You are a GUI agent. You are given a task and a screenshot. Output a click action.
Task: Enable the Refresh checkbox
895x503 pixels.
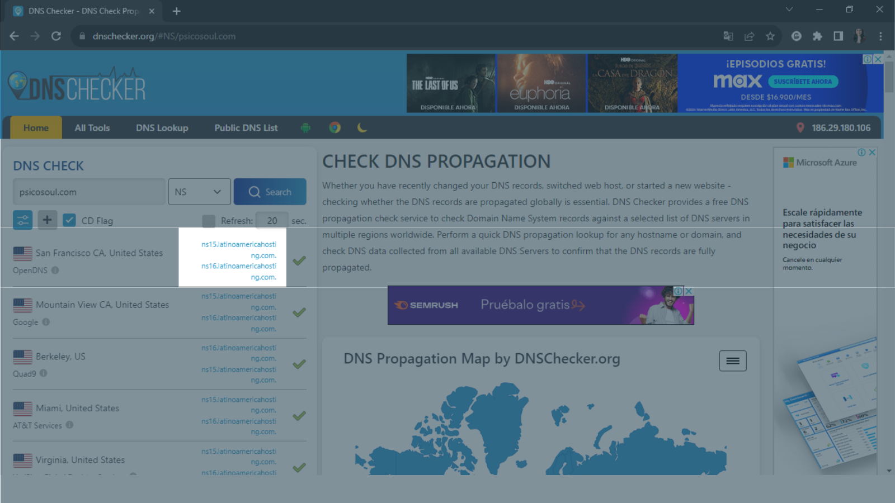[209, 221]
